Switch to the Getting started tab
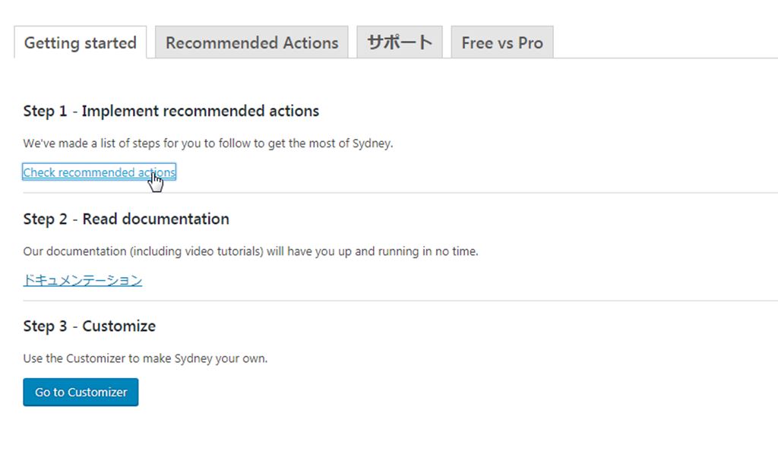 (x=80, y=43)
